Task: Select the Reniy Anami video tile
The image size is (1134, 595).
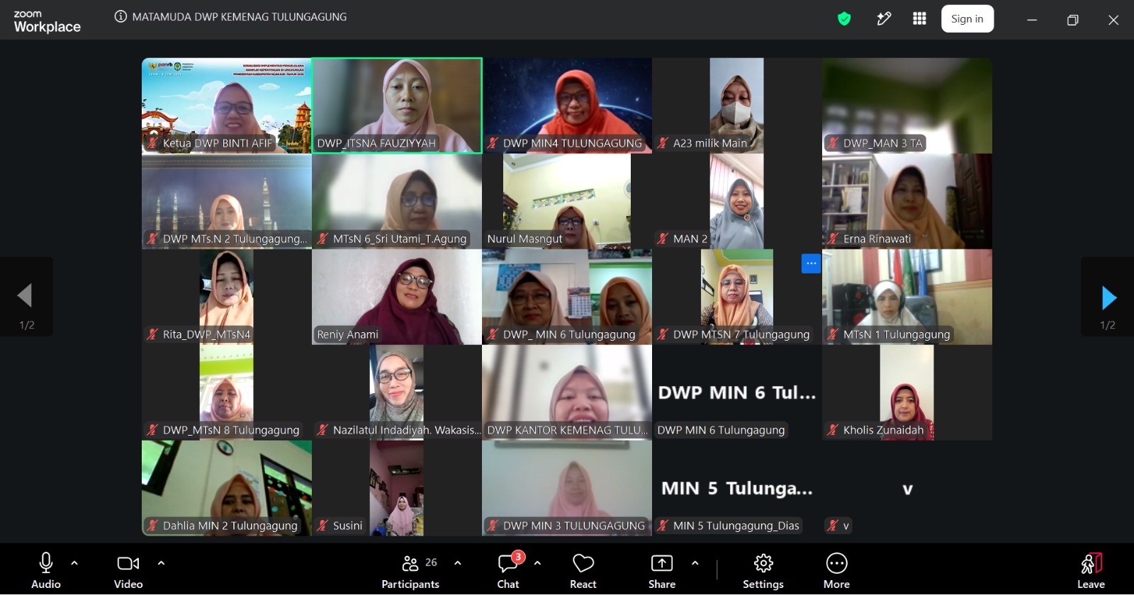Action: [x=397, y=297]
